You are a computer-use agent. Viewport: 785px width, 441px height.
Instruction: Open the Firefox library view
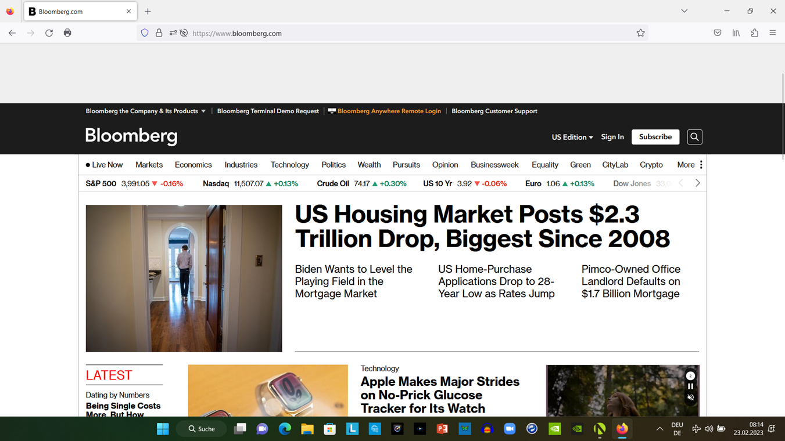[x=736, y=33]
